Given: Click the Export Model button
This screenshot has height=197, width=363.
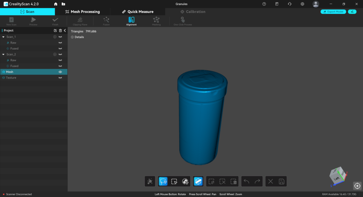Looking at the screenshot, I should (333, 12).
